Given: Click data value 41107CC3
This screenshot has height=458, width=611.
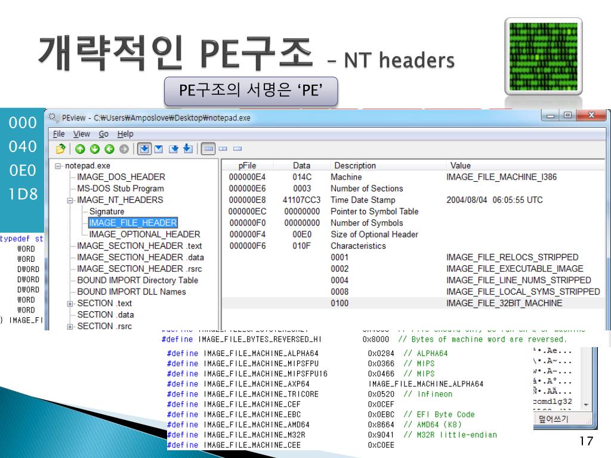Looking at the screenshot, I should click(x=301, y=200).
